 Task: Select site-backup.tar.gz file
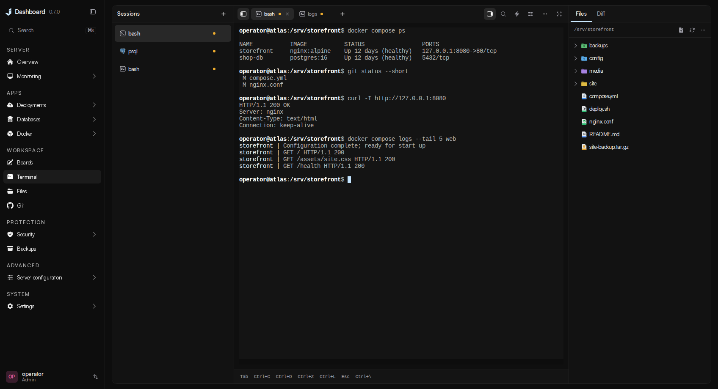point(640,147)
